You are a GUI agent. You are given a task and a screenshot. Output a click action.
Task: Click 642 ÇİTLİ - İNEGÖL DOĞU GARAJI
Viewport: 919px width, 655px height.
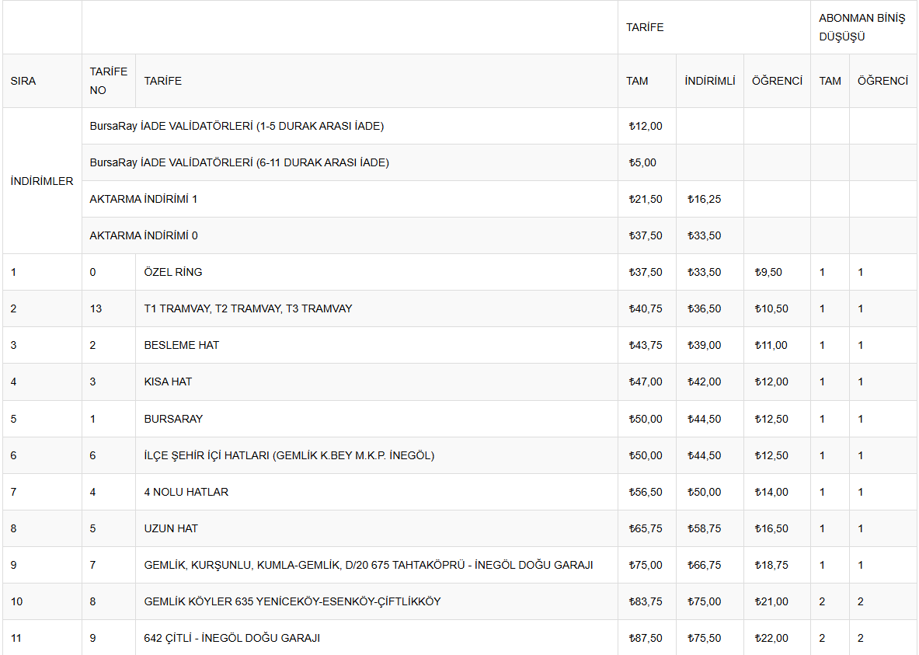(x=232, y=638)
